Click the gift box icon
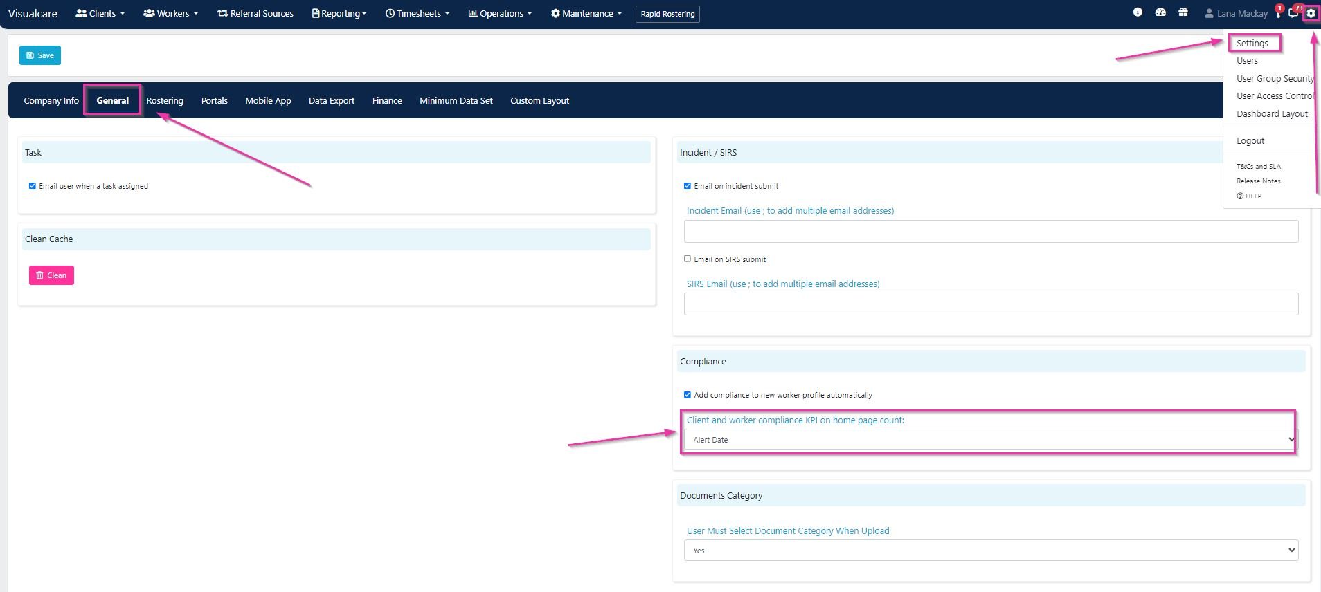The image size is (1321, 592). pos(1183,12)
